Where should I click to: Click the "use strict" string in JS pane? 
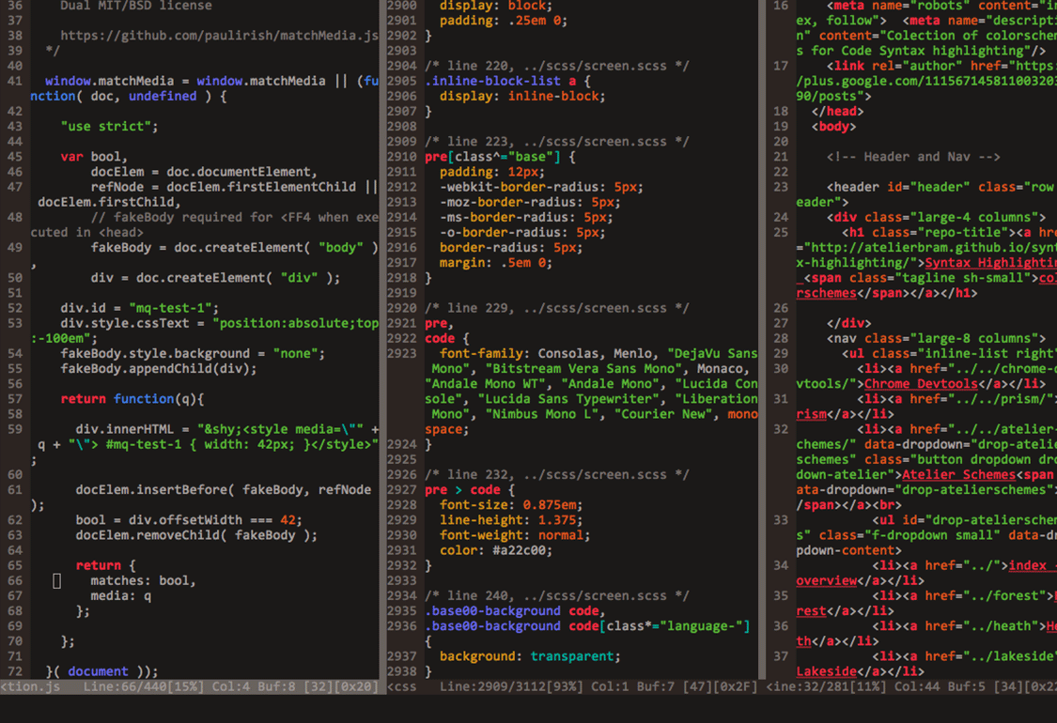[x=109, y=127]
